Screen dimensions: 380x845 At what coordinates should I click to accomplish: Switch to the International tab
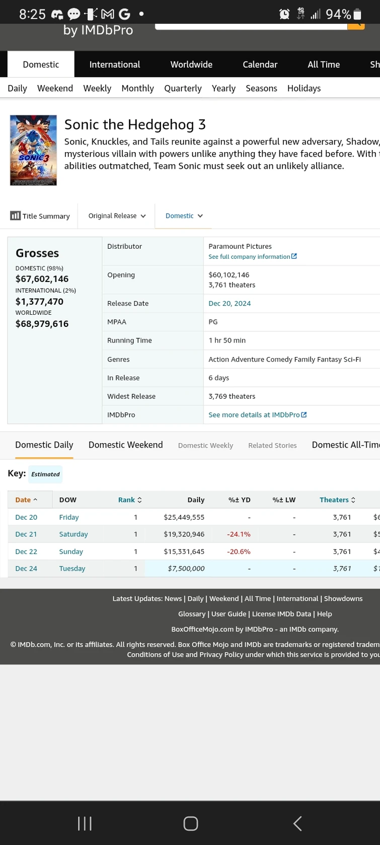[x=115, y=64]
